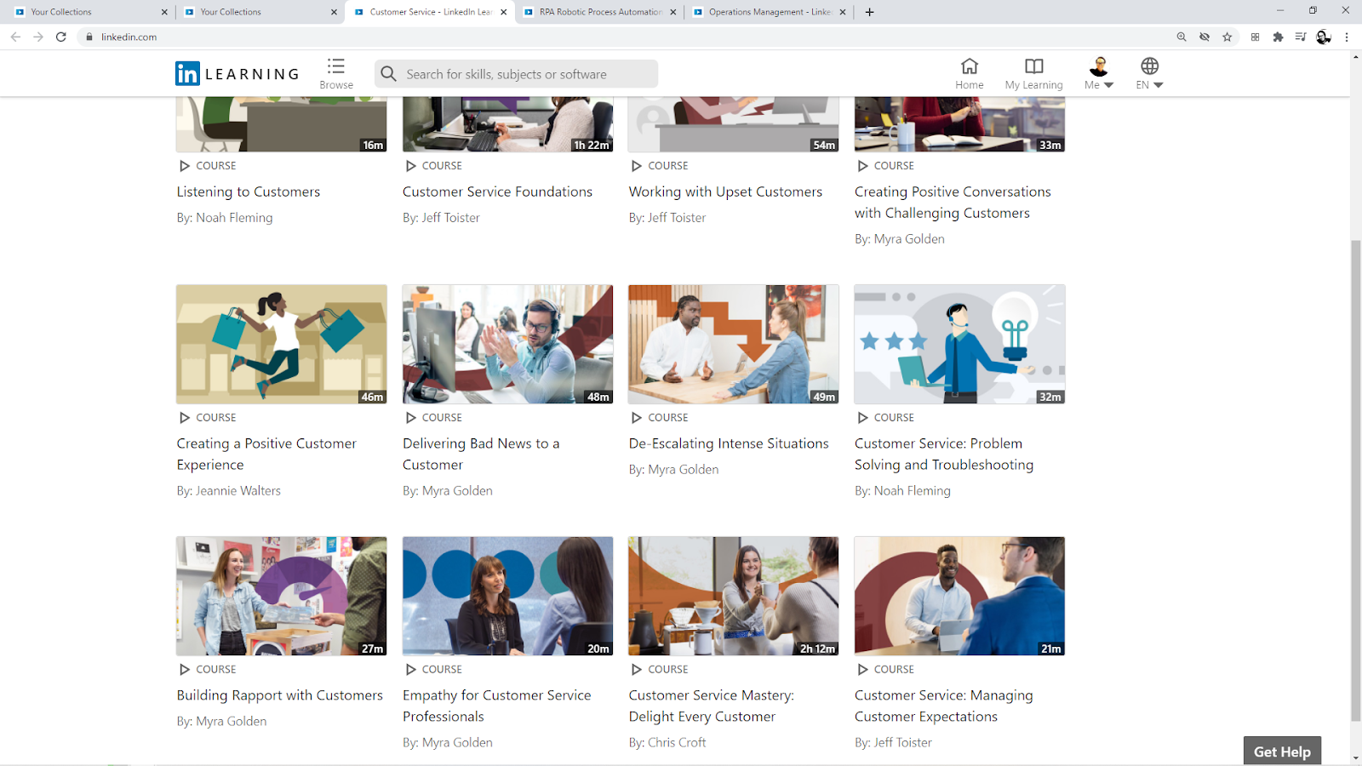This screenshot has height=766, width=1362.
Task: Open the Me profile dropdown
Action: [x=1099, y=73]
